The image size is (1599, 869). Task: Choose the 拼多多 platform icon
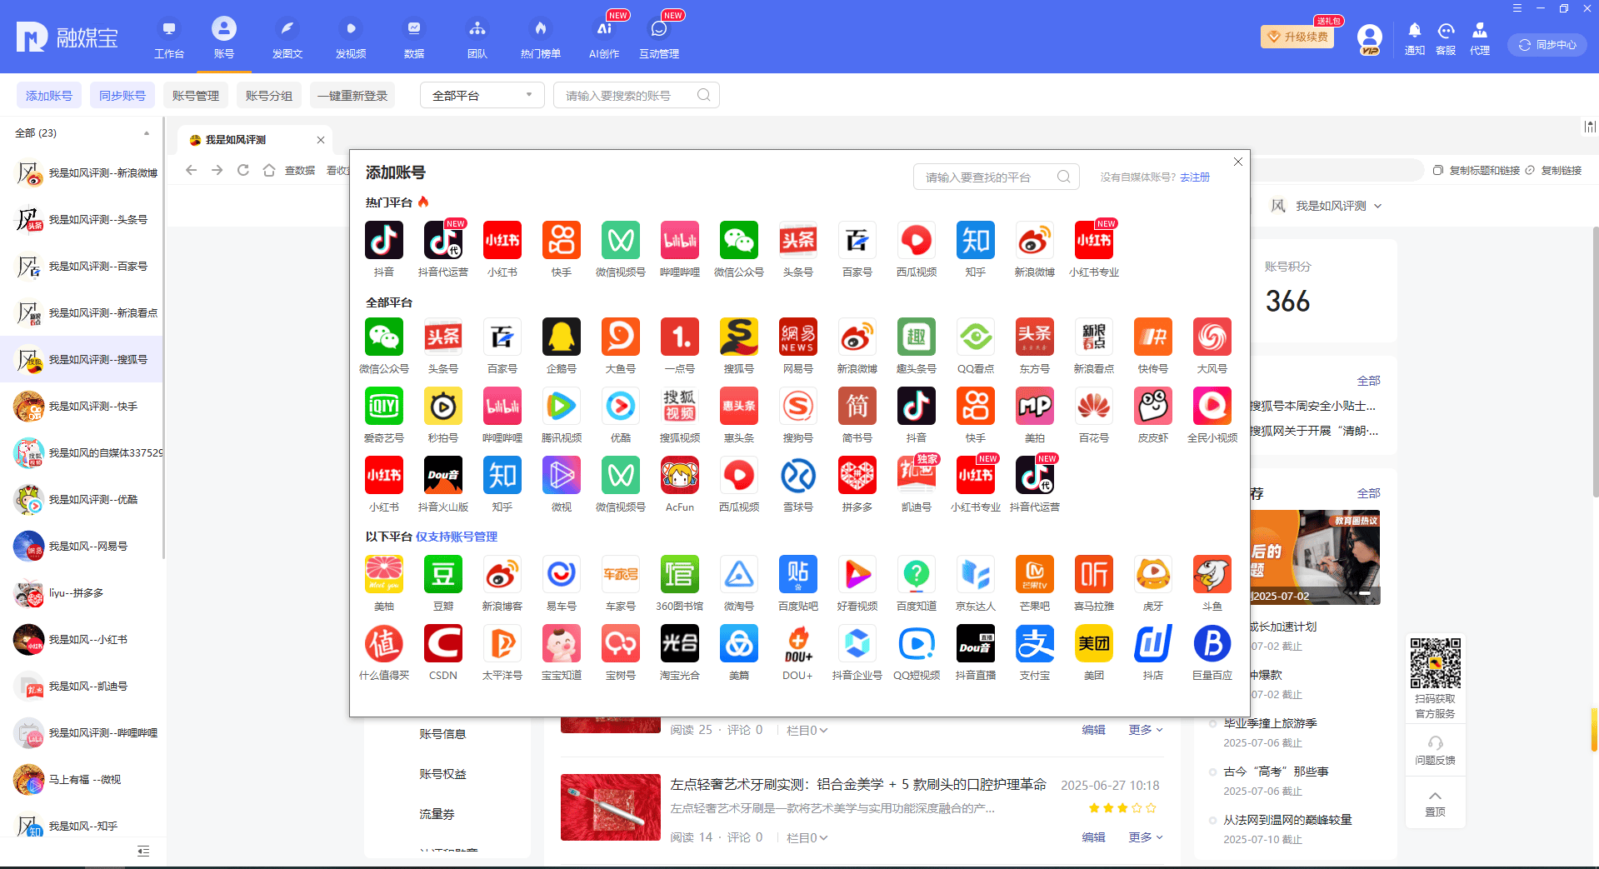(857, 476)
